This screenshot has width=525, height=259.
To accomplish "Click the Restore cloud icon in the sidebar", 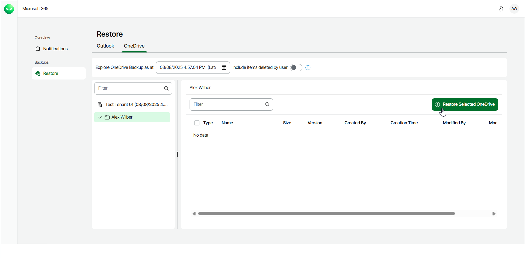I will tap(38, 73).
